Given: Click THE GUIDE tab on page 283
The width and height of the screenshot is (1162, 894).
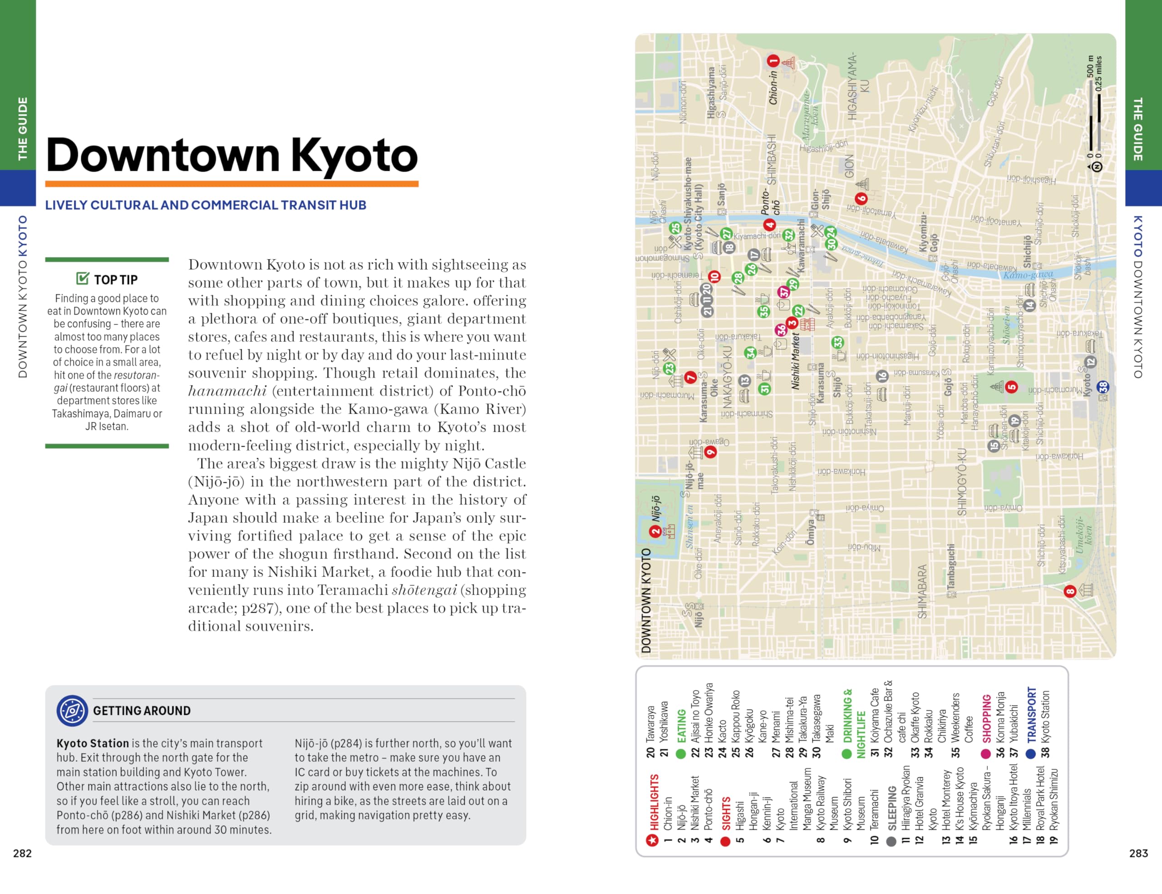Looking at the screenshot, I should [1137, 129].
